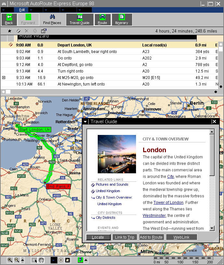Viewport: 224px width, 265px height.
Task: Open City Districts link
Action: [106, 218]
